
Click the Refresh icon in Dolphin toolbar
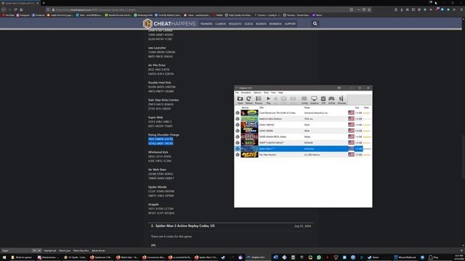248,100
